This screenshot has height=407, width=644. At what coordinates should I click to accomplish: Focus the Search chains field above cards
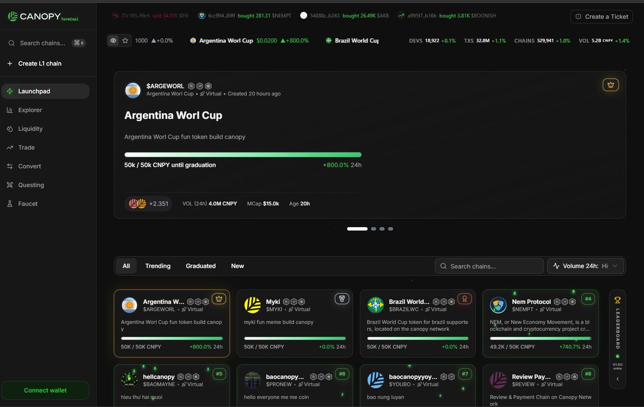(489, 266)
